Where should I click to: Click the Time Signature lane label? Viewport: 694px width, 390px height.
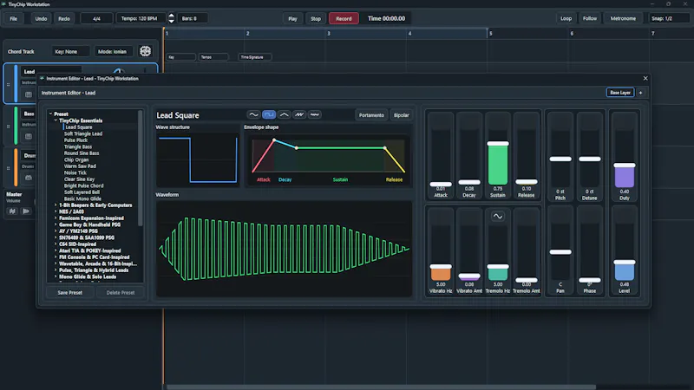point(255,57)
